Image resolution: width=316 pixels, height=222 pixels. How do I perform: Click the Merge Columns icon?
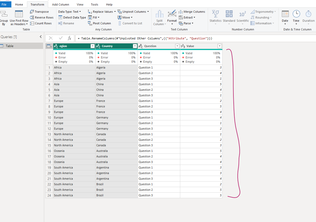[x=180, y=12]
